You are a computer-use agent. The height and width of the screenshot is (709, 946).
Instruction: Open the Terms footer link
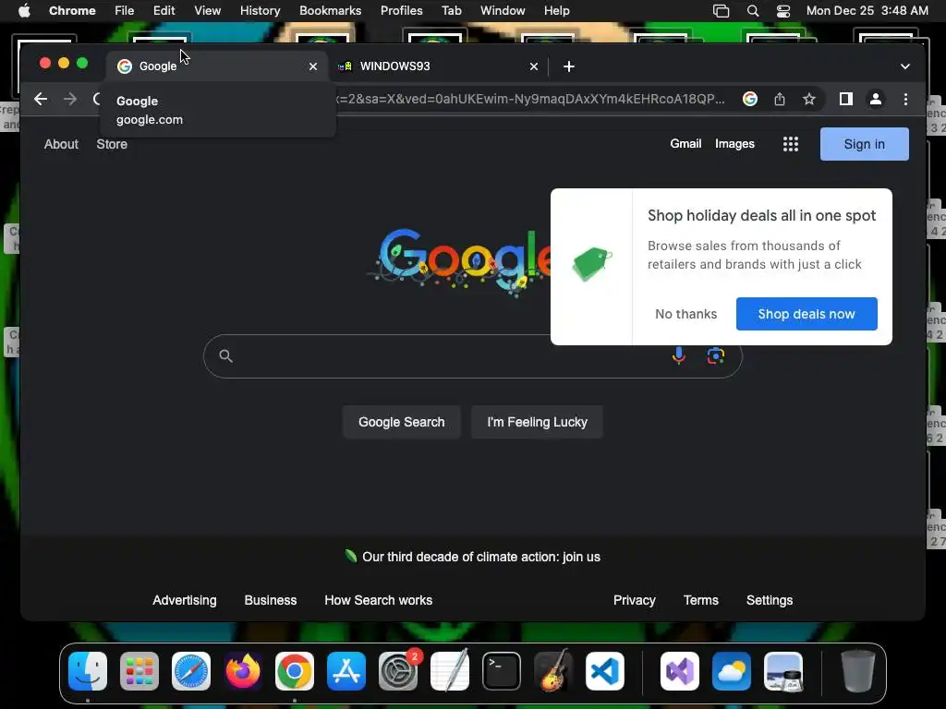700,600
